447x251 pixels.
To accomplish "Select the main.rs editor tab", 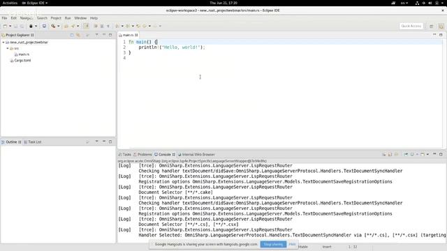I will coord(128,35).
